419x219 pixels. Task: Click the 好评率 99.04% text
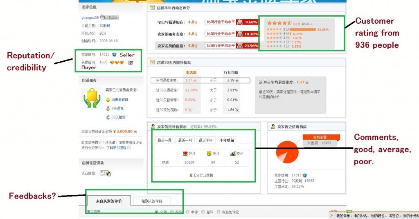tap(203, 127)
